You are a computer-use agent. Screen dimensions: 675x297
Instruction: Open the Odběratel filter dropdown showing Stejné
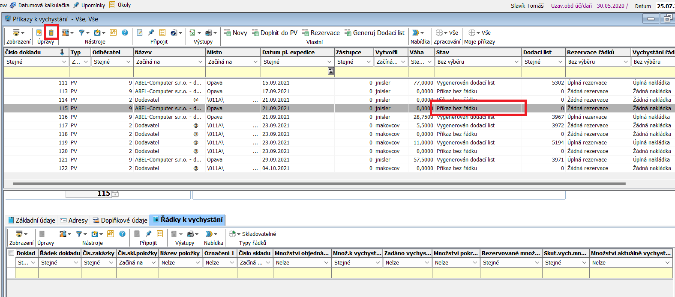[128, 62]
